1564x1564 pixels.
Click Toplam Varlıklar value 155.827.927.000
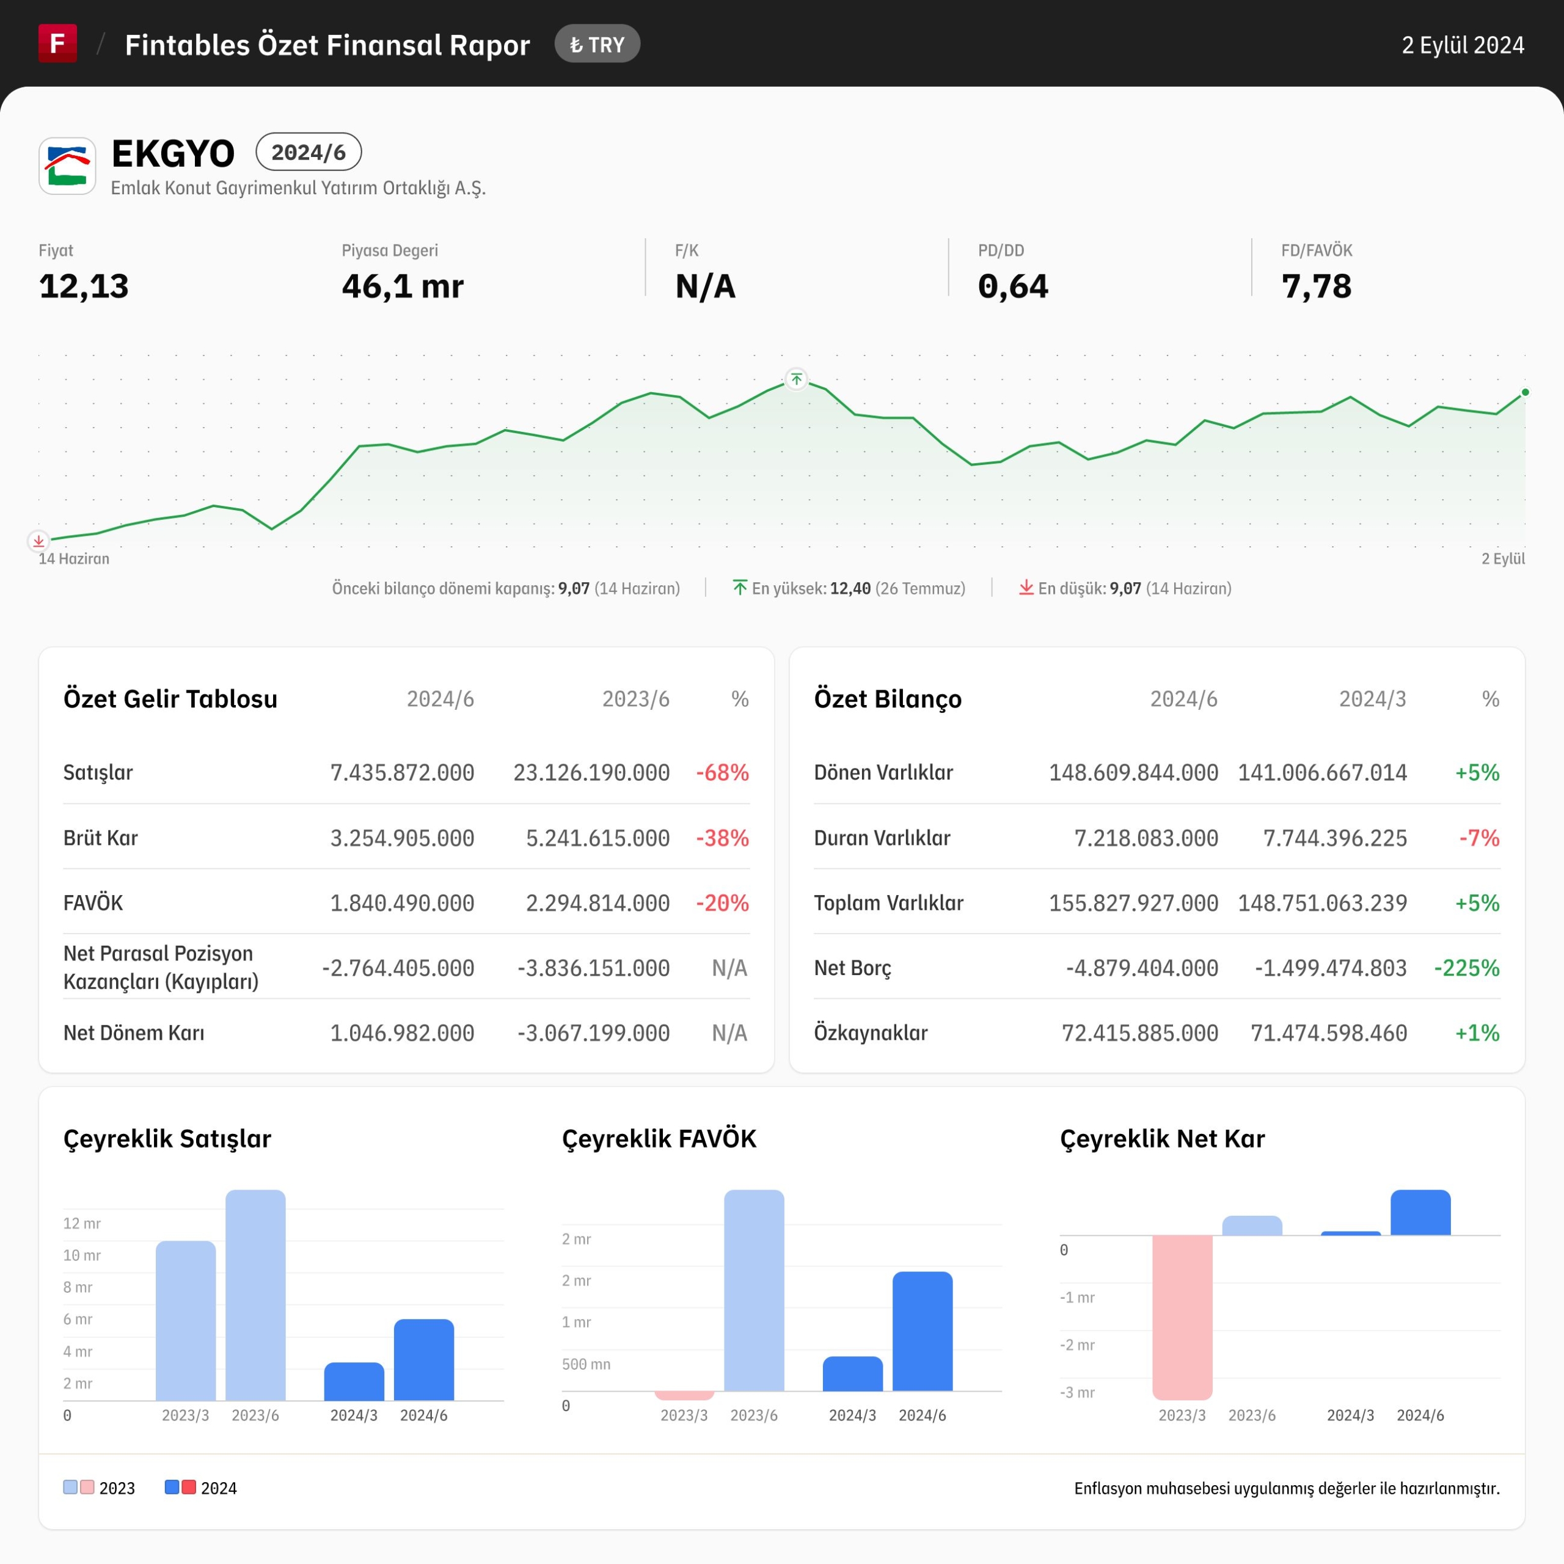[1133, 902]
